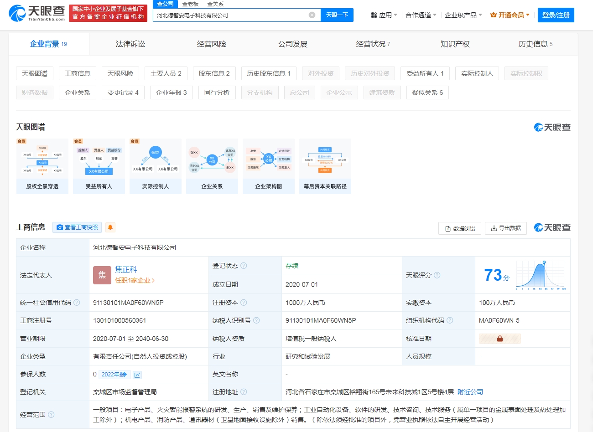Screen dimensions: 593x432
Task: Open the 幕后资本关联路径 thumbnail
Action: point(325,166)
